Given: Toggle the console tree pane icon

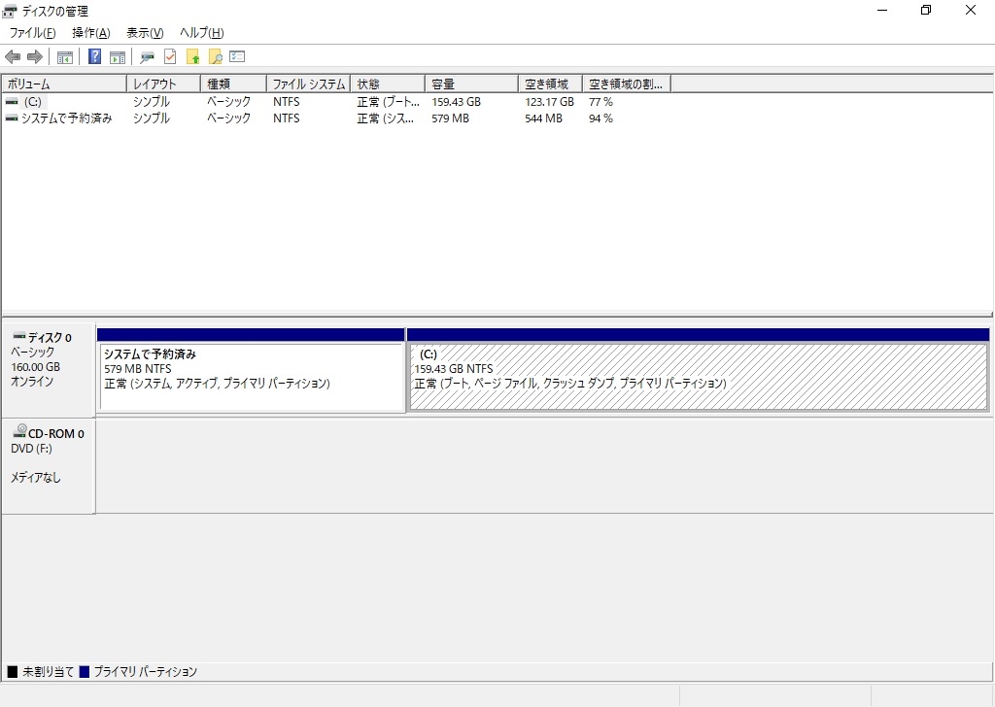Looking at the screenshot, I should pos(65,57).
